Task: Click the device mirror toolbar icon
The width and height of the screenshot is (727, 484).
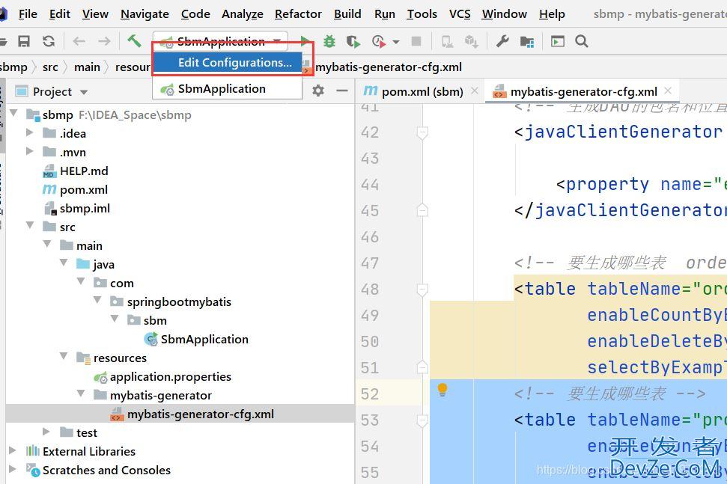Action: pos(447,42)
